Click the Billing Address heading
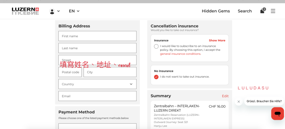 click(x=74, y=26)
